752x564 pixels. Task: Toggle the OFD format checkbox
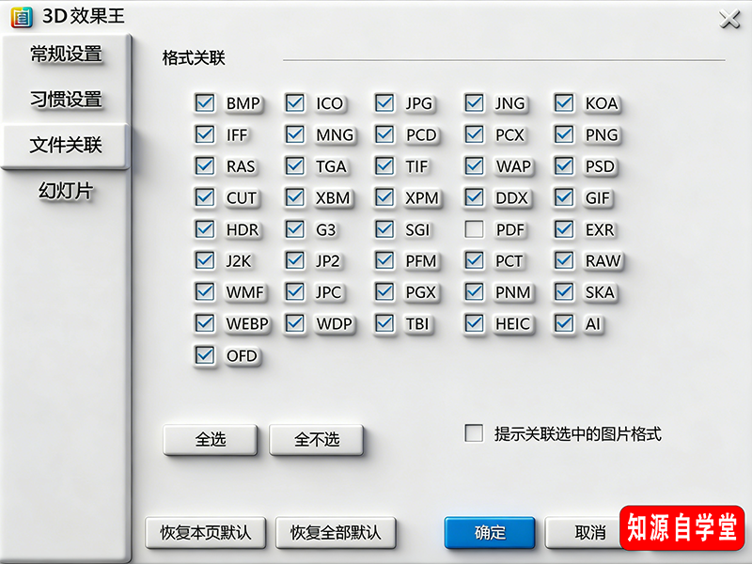pyautogui.click(x=204, y=356)
